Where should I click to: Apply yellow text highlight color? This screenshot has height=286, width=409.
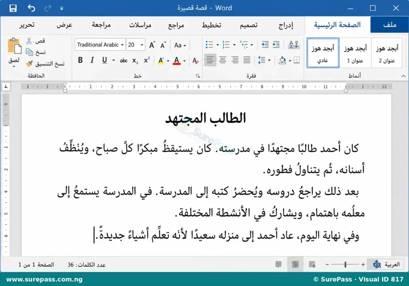161,61
